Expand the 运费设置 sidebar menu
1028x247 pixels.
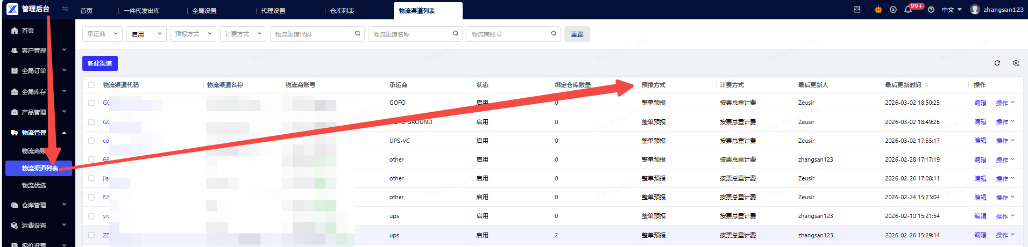[38, 226]
